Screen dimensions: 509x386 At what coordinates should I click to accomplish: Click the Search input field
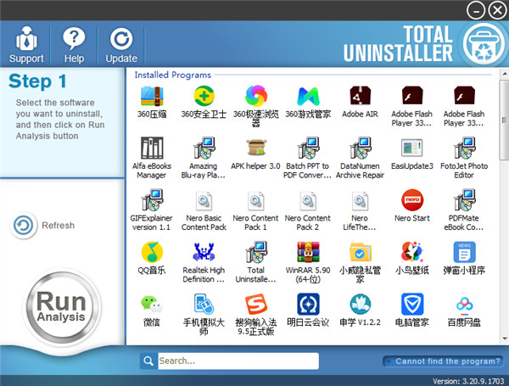(238, 361)
